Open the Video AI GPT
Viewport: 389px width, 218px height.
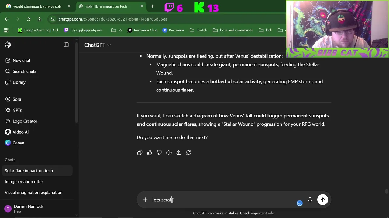pyautogui.click(x=20, y=132)
